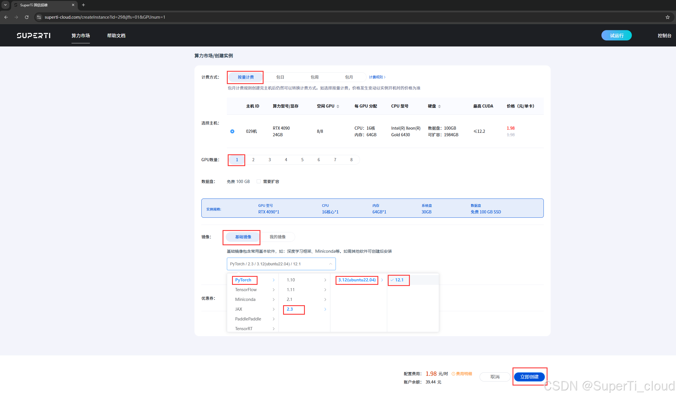Expand PyTorch framework option
The width and height of the screenshot is (676, 397).
coord(253,280)
